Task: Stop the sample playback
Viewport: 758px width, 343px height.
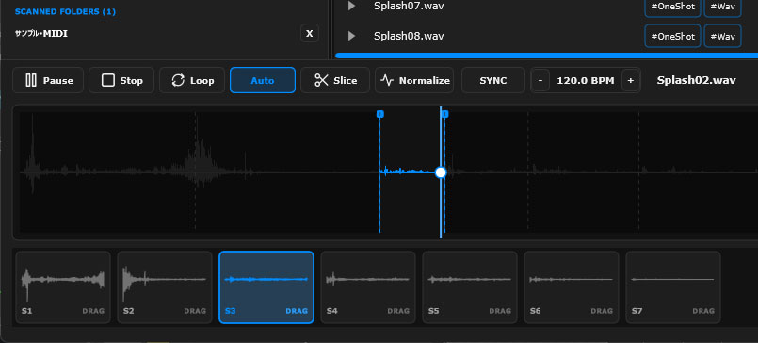Action: 121,80
